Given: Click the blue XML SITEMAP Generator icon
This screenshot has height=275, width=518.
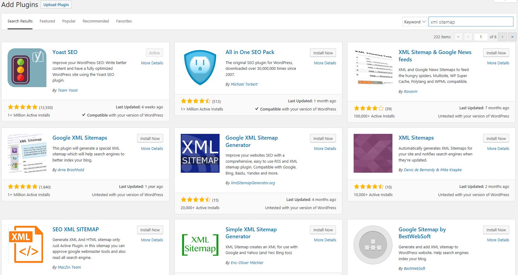Looking at the screenshot, I should pos(200,153).
